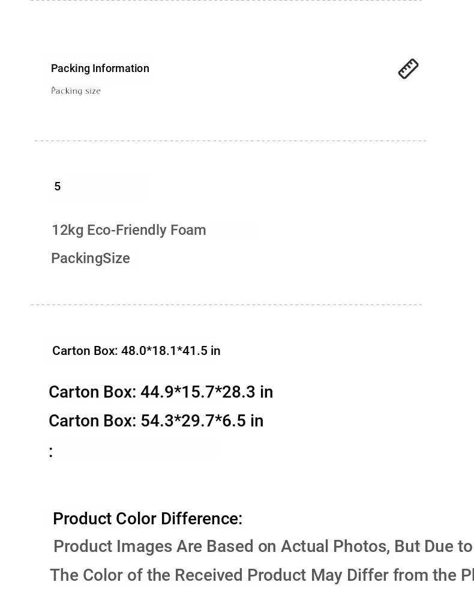Viewport: 474px width, 600px height.
Task: Select Carton Box 44.9*15.7*28.3 in line
Action: point(161,392)
